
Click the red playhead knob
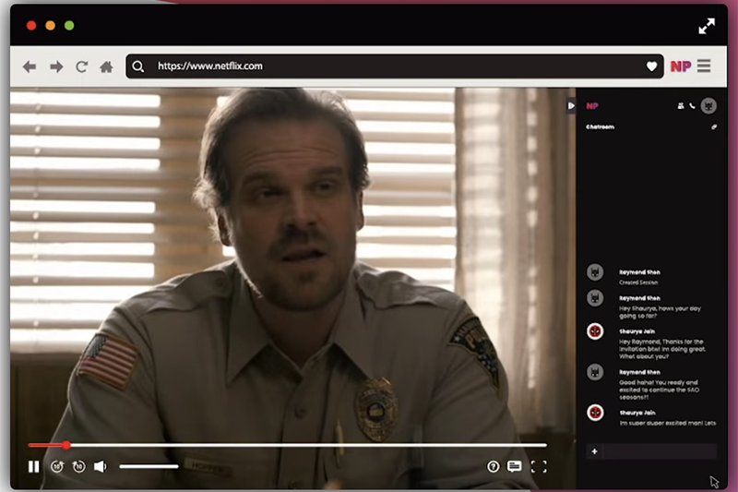pyautogui.click(x=66, y=445)
